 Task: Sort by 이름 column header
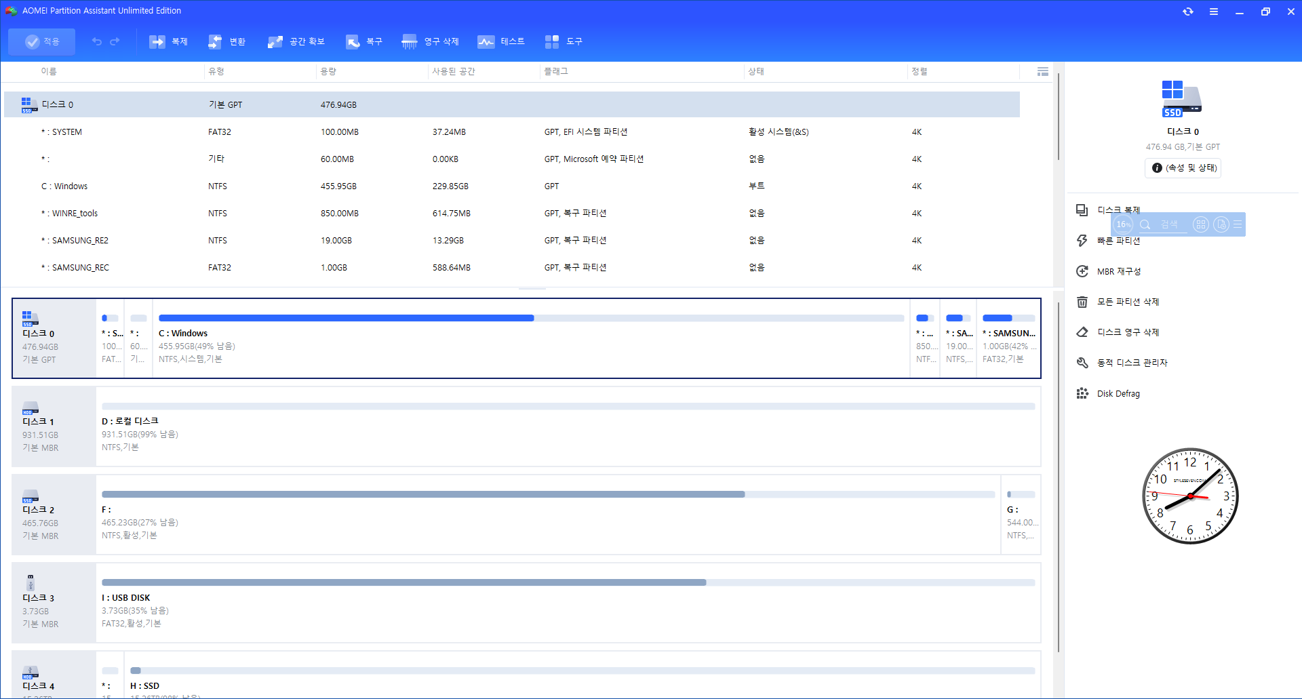pos(49,71)
